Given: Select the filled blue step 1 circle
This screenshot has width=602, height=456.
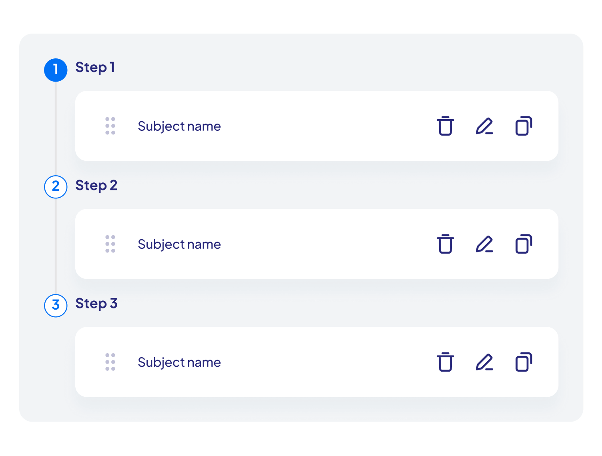Looking at the screenshot, I should (x=56, y=70).
